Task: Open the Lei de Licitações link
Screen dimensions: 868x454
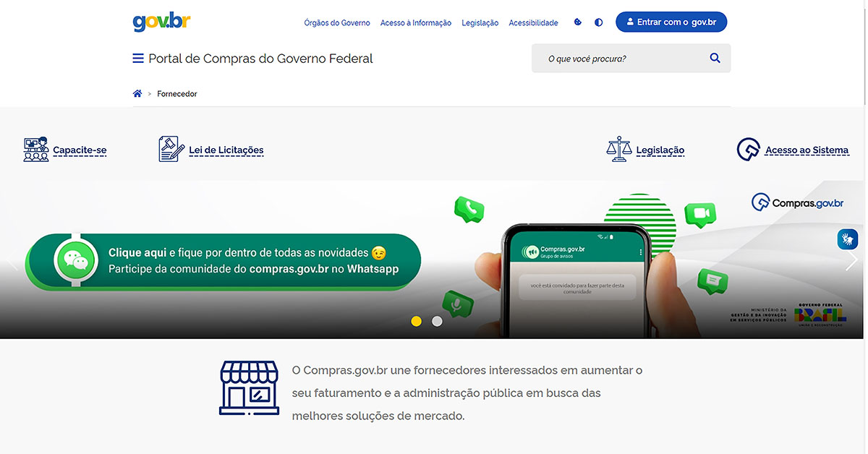Action: (226, 150)
